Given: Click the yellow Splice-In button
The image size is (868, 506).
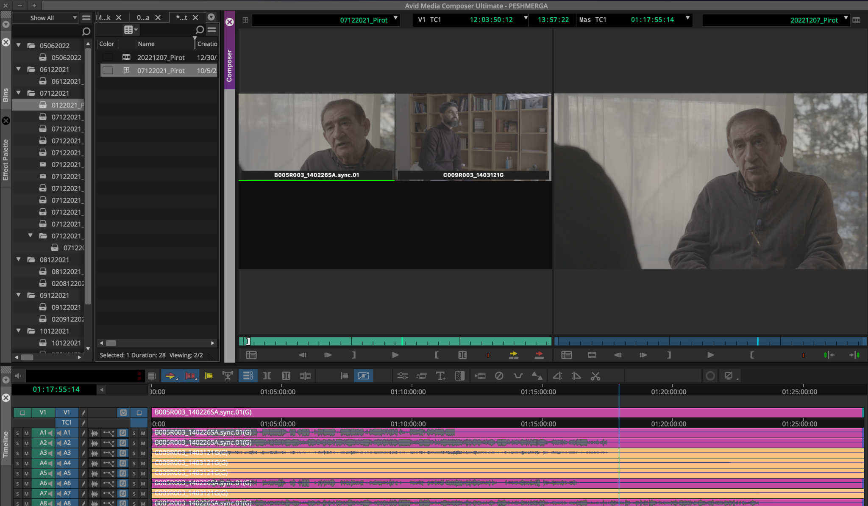Looking at the screenshot, I should click(513, 355).
